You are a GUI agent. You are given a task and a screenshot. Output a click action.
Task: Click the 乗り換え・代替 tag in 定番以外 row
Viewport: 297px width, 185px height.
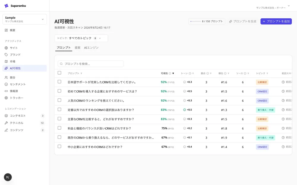[266, 110]
